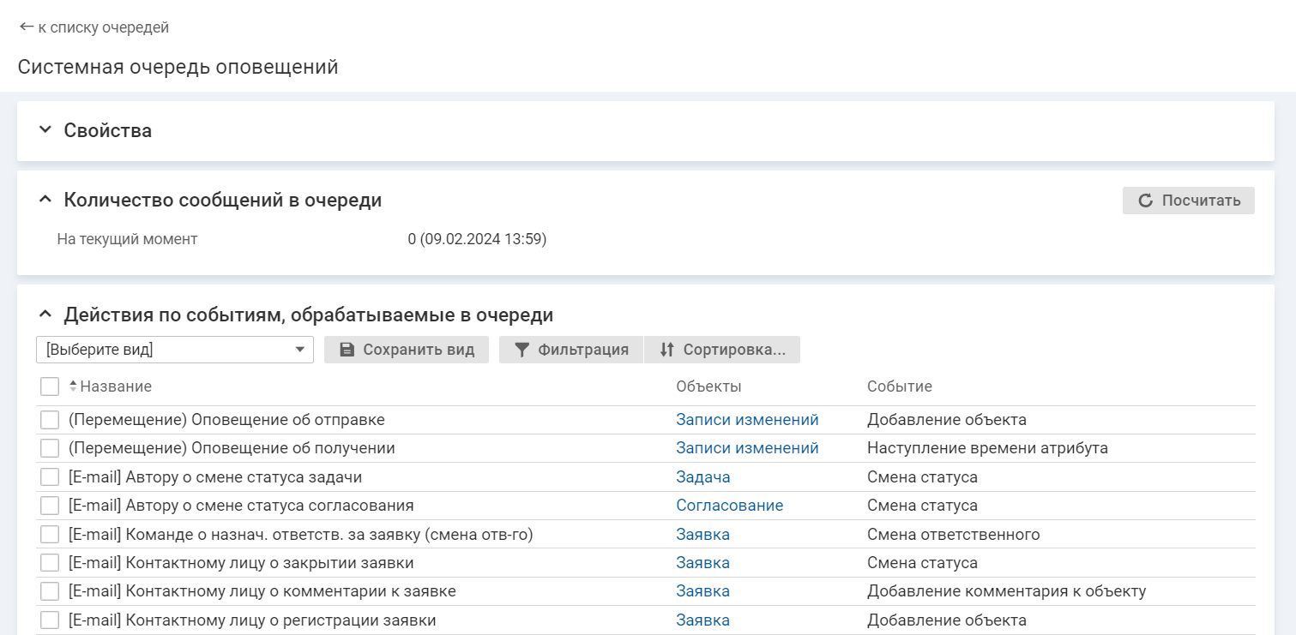The width and height of the screenshot is (1296, 635).
Task: Expand the Свойства section
Action: click(45, 130)
